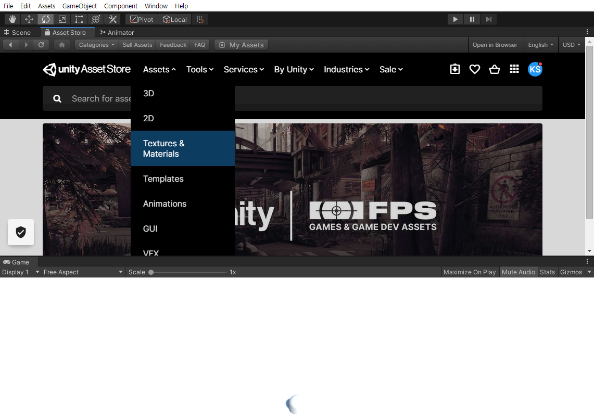Click Open in Browser
This screenshot has height=418, width=594.
[x=495, y=45]
